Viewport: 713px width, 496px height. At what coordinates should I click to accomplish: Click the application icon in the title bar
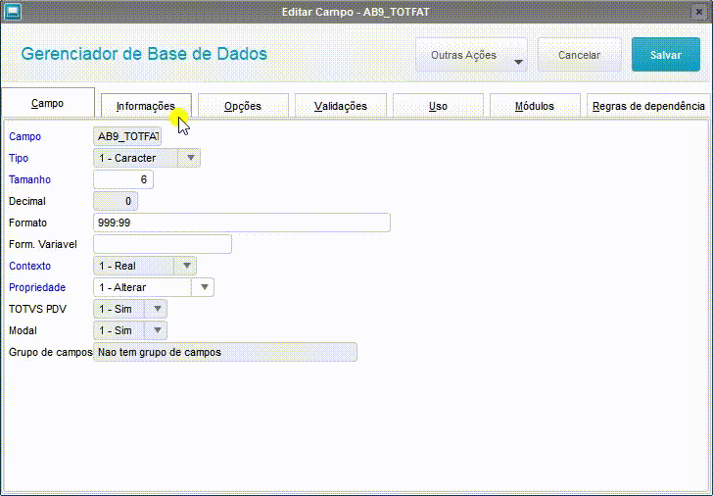click(x=12, y=12)
